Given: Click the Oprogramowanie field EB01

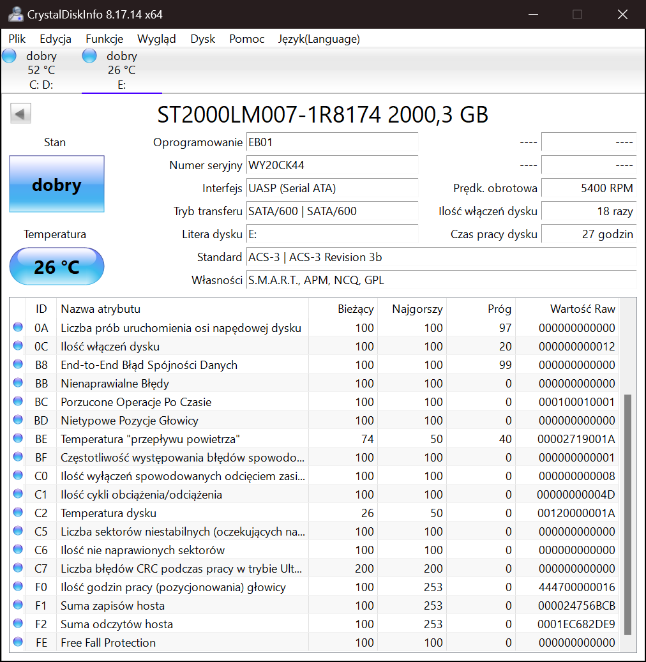Looking at the screenshot, I should coord(333,142).
